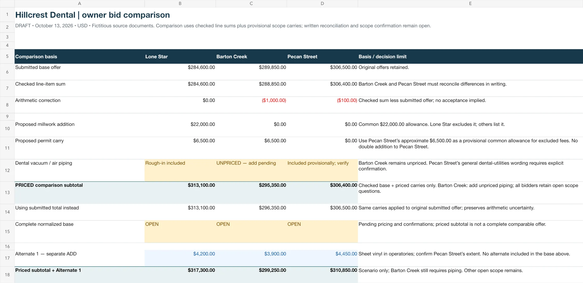Image resolution: width=583 pixels, height=283 pixels.
Task: Select row 18 header
Action: click(7, 275)
